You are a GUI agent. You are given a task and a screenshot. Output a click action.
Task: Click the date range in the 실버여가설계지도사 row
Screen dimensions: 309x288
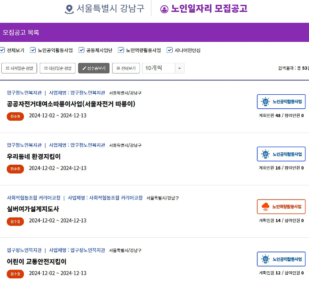point(57,221)
